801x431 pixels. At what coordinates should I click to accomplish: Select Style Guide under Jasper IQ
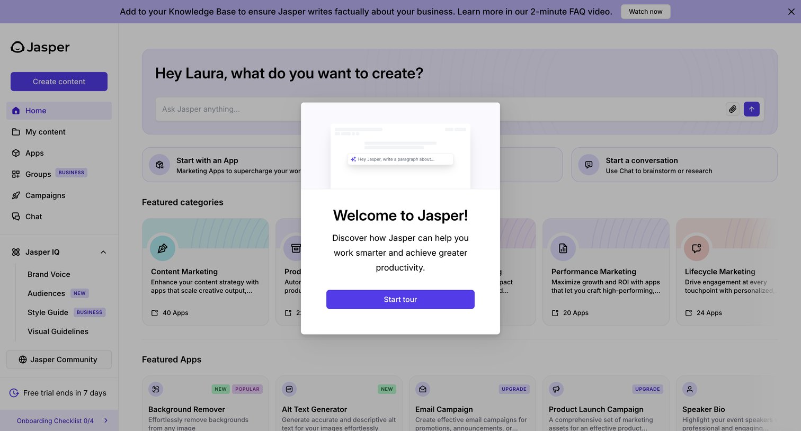click(x=48, y=312)
